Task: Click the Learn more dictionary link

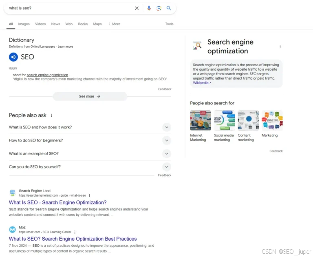Action: coord(65,47)
